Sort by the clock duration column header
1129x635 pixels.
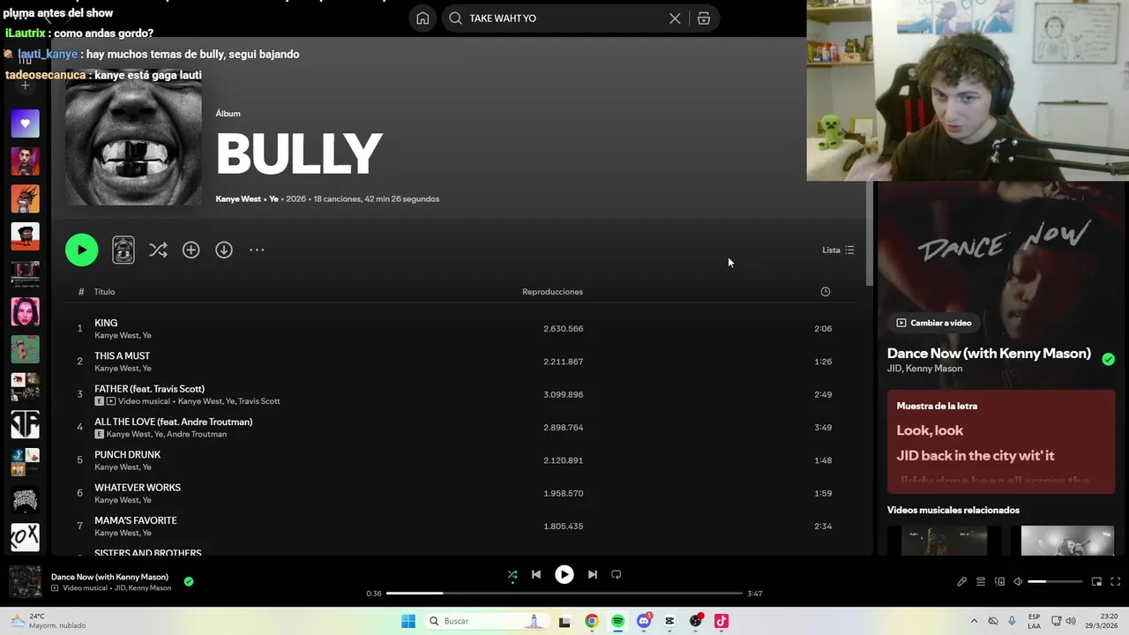tap(826, 292)
